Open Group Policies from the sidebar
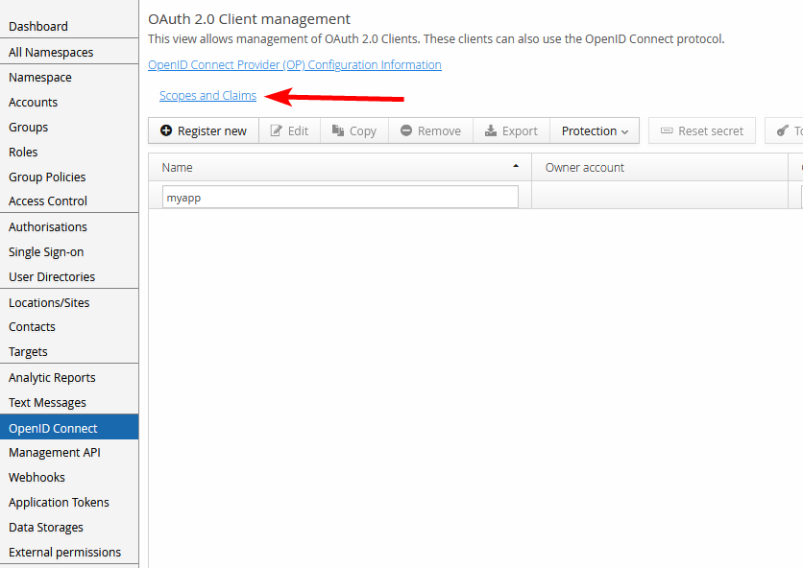Viewport: 803px width, 568px height. tap(47, 177)
